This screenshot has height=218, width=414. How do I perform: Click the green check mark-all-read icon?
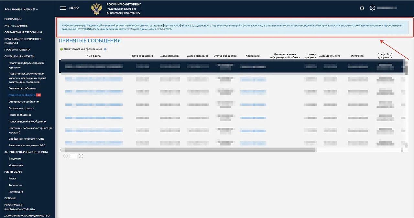[x=61, y=49]
